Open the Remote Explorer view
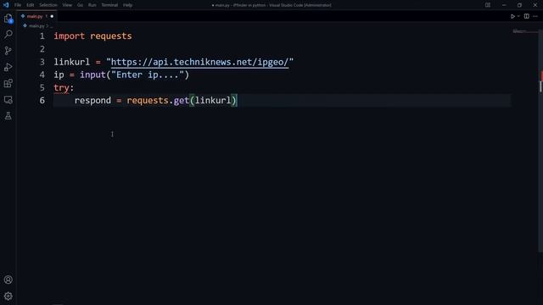 tap(8, 100)
